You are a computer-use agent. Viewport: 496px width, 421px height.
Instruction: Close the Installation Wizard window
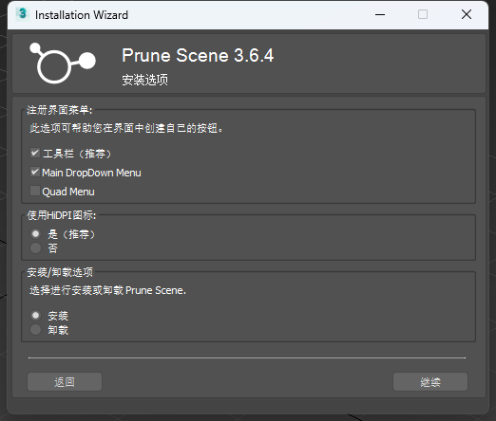[x=467, y=14]
